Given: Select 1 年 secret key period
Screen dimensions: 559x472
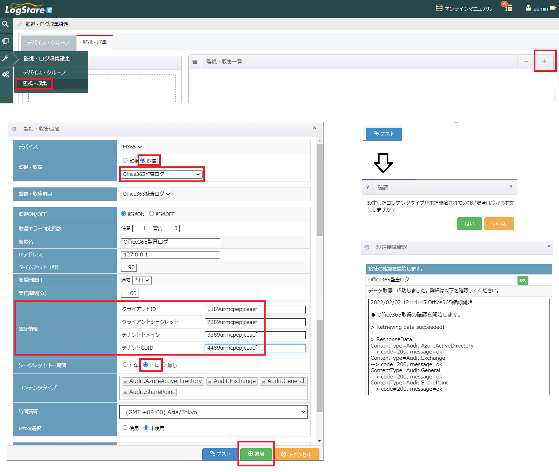Looking at the screenshot, I should pos(125,365).
